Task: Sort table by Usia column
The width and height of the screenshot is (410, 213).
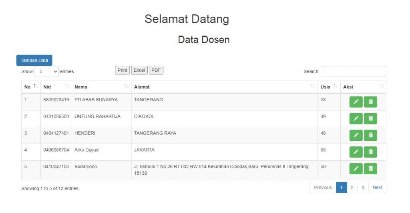Action: click(328, 87)
